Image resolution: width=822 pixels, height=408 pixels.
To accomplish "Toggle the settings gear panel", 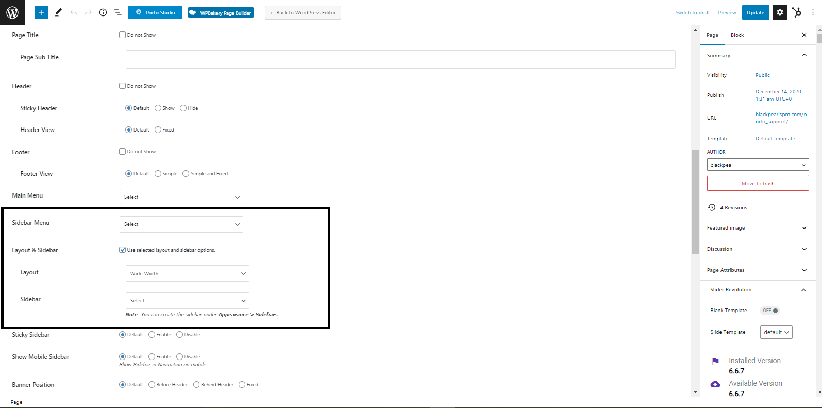I will pyautogui.click(x=780, y=12).
